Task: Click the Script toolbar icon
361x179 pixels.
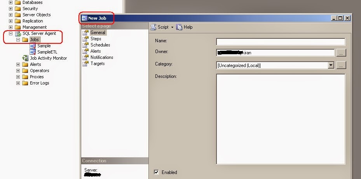Action: [153, 27]
